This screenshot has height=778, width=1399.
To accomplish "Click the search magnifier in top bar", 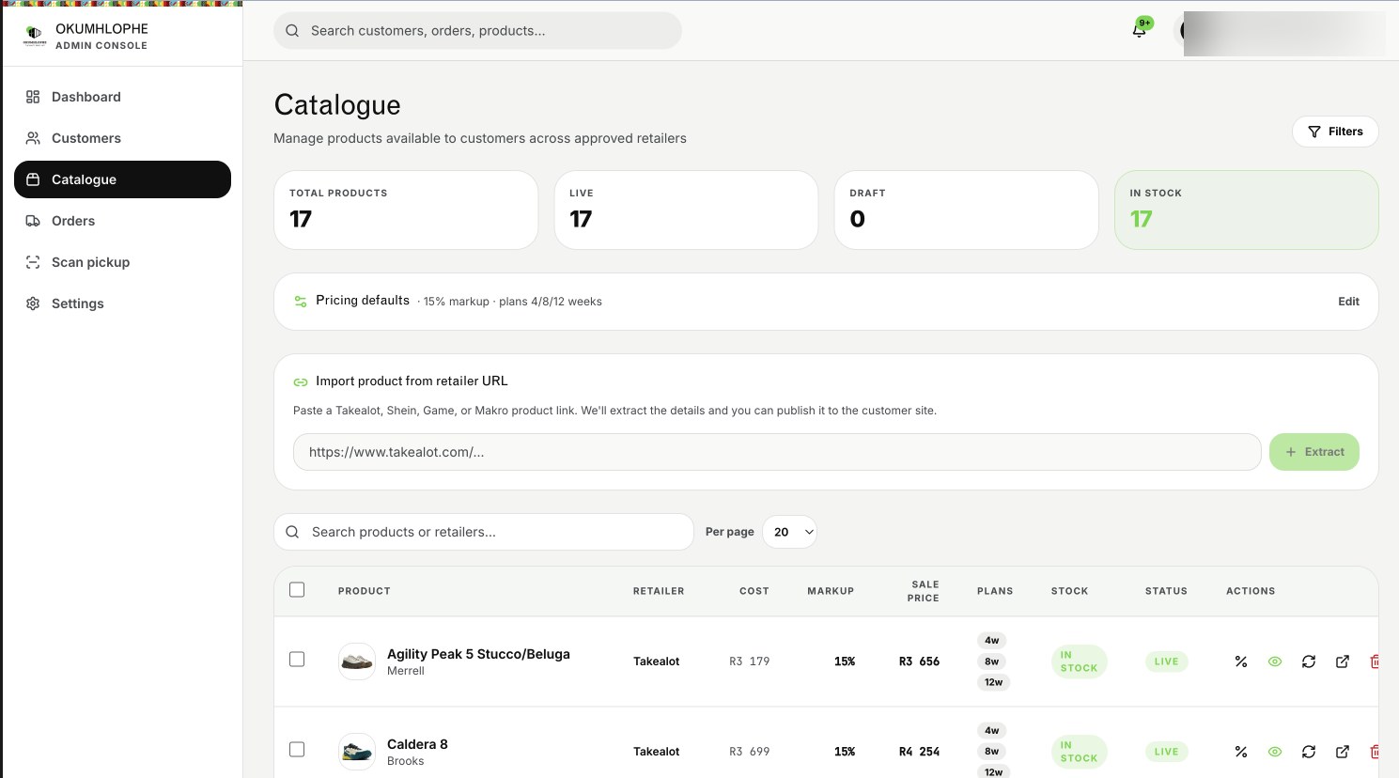I will pyautogui.click(x=292, y=31).
